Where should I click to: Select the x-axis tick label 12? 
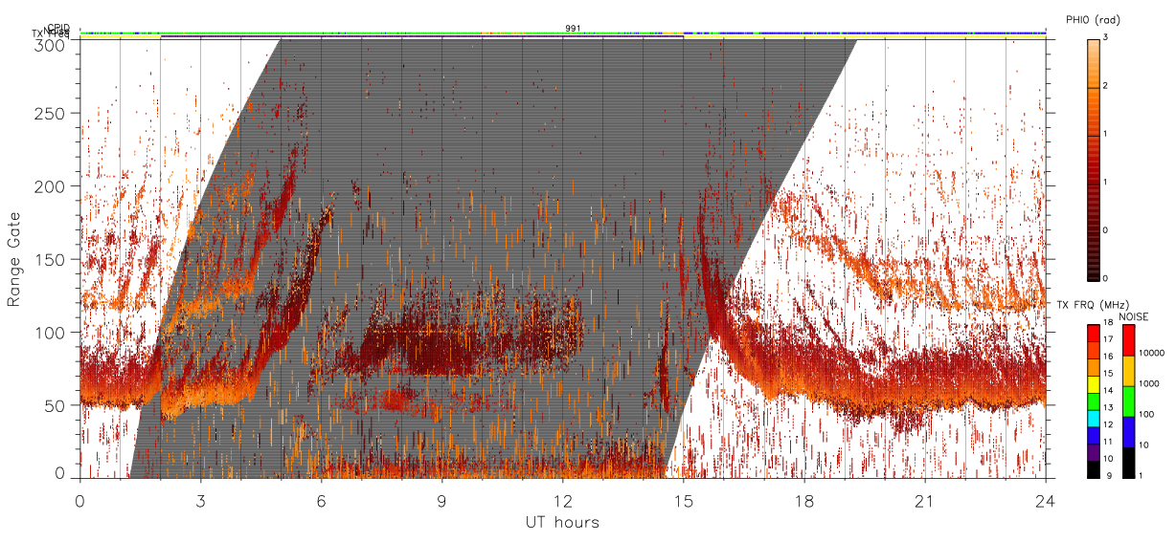(x=563, y=501)
